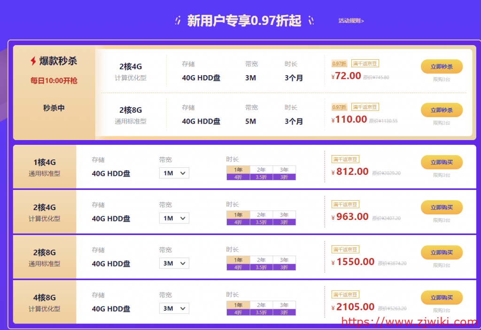This screenshot has height=330, width=481.
Task: Click the 满千返京豆 badge for the 1核4G plan
Action: coord(345,158)
